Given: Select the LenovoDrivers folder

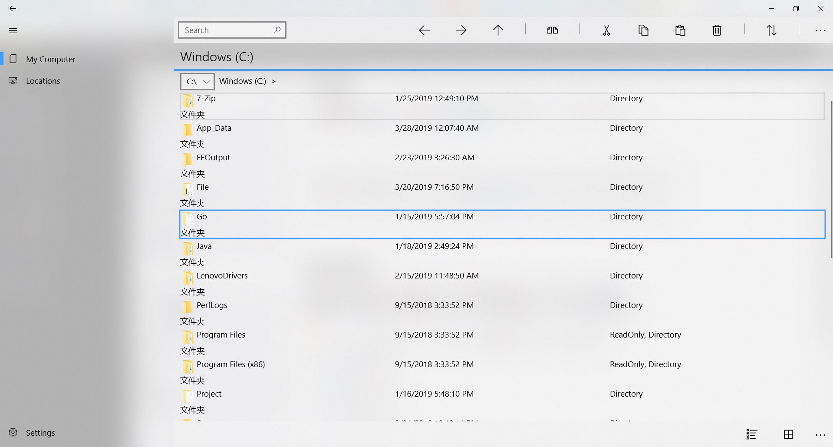Looking at the screenshot, I should pos(502,283).
